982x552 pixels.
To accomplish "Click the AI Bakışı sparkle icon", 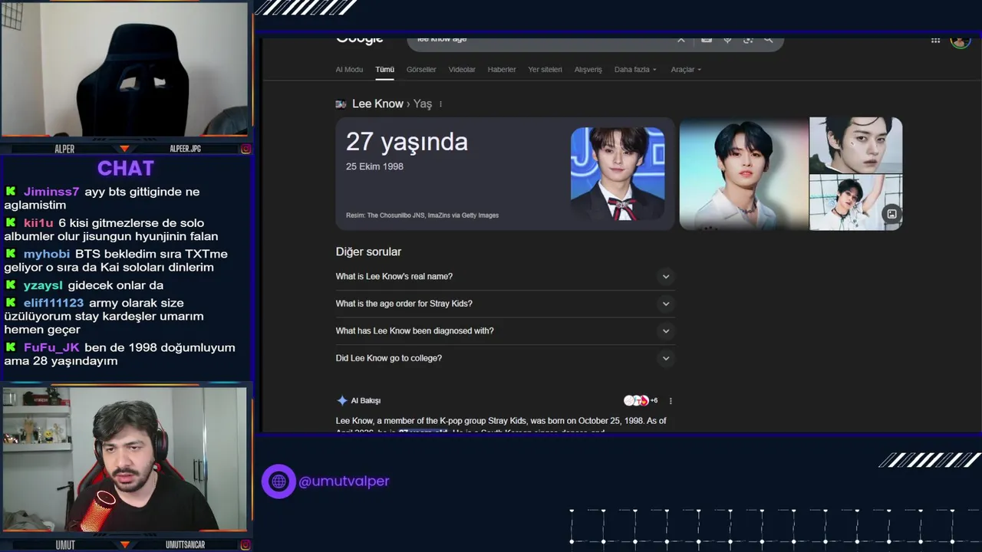I will (x=342, y=400).
